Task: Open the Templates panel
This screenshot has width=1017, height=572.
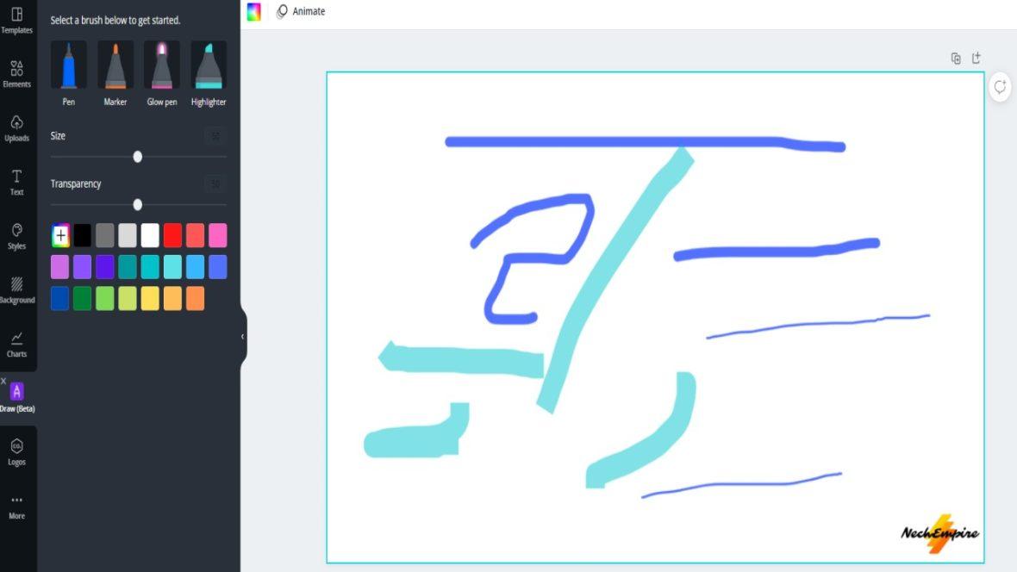Action: click(x=17, y=19)
